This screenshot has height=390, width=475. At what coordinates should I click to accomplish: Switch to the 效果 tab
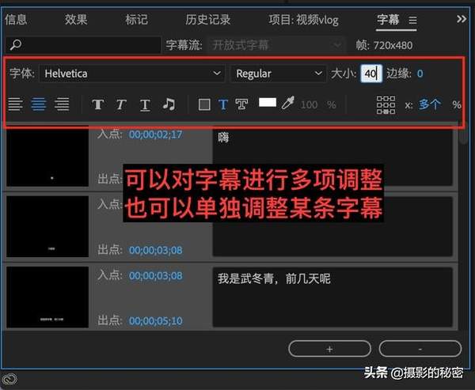click(76, 20)
